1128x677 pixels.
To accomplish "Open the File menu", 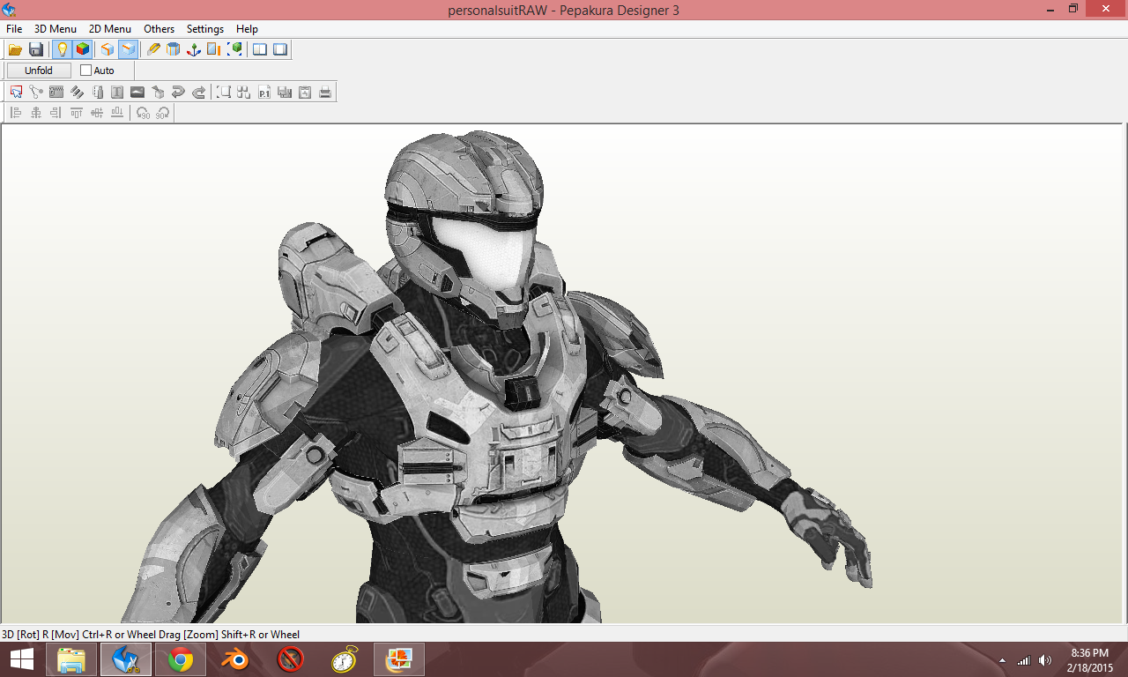I will click(x=14, y=29).
